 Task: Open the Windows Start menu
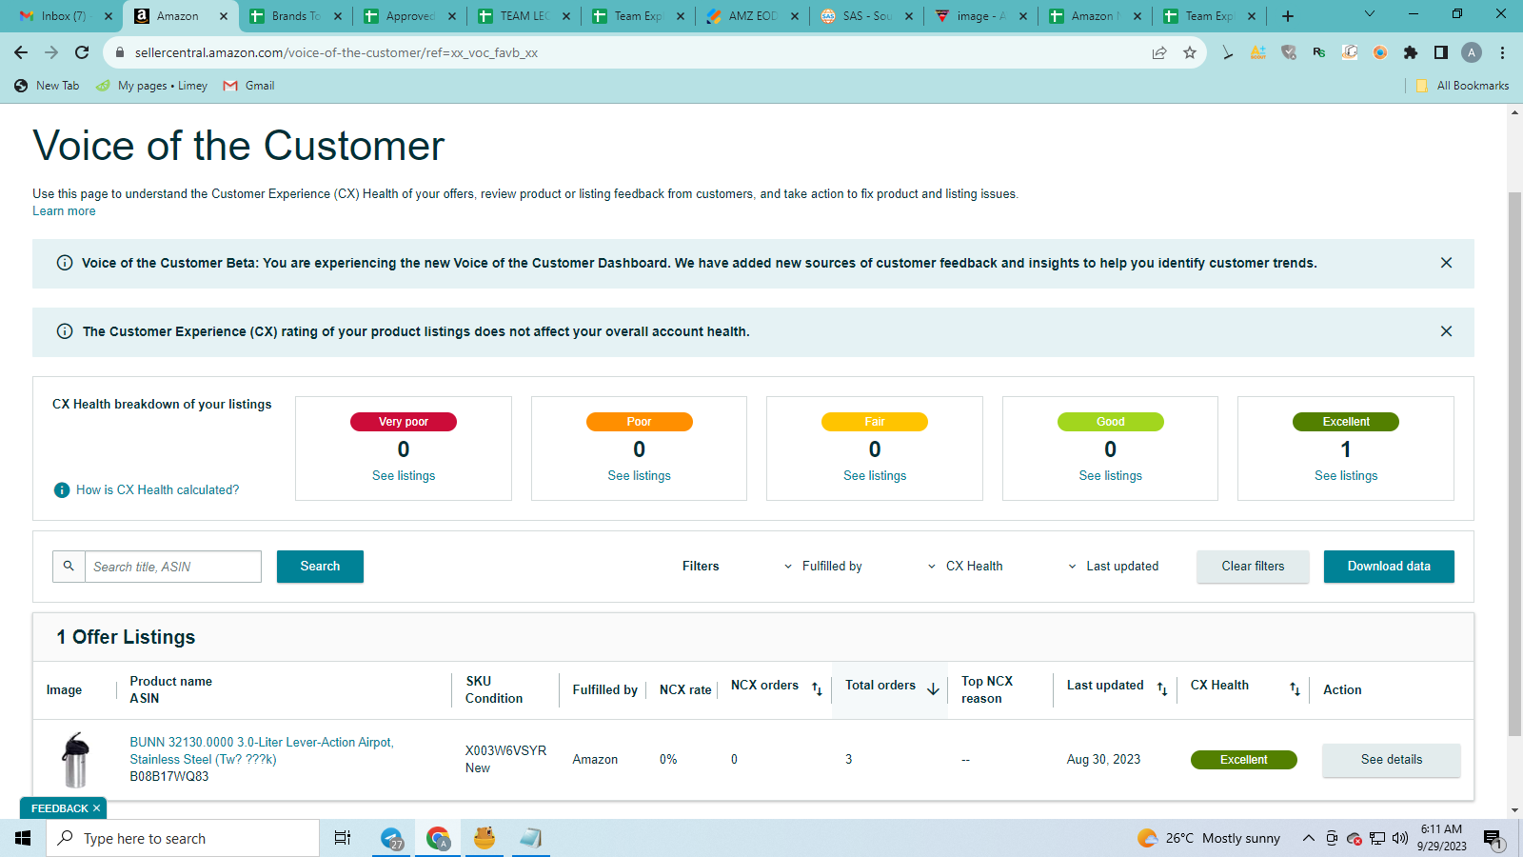(23, 838)
